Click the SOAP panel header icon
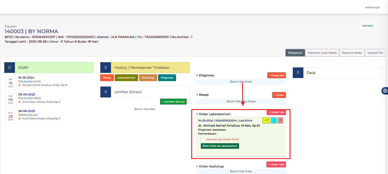Viewport: 388px width, 174px height. [x=9, y=68]
